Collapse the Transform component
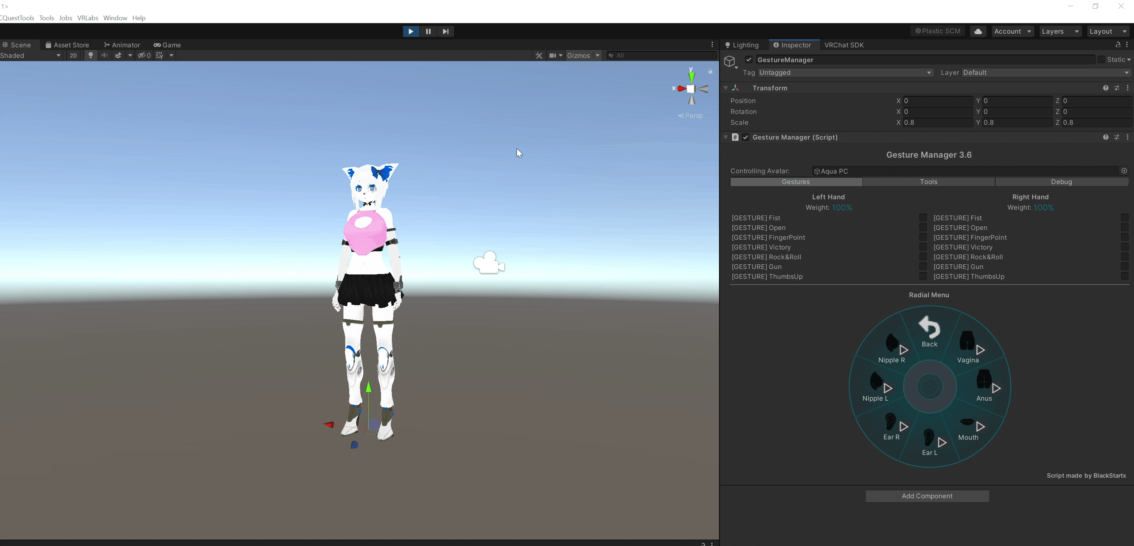Image resolution: width=1134 pixels, height=546 pixels. [726, 88]
